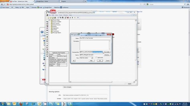Switch to the Google Docs - Home browser tab
Viewport: 190px width, 106px height.
[47, 1]
